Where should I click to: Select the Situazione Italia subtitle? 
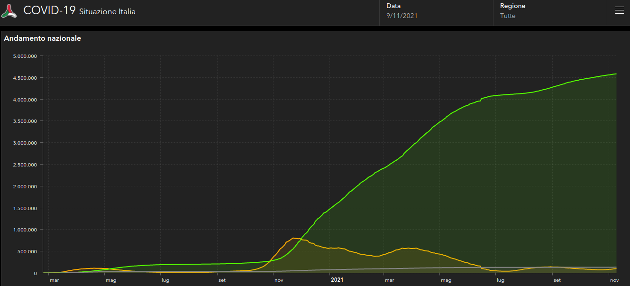pyautogui.click(x=107, y=12)
